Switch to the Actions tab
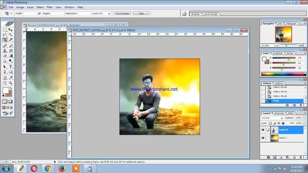 (x=279, y=83)
